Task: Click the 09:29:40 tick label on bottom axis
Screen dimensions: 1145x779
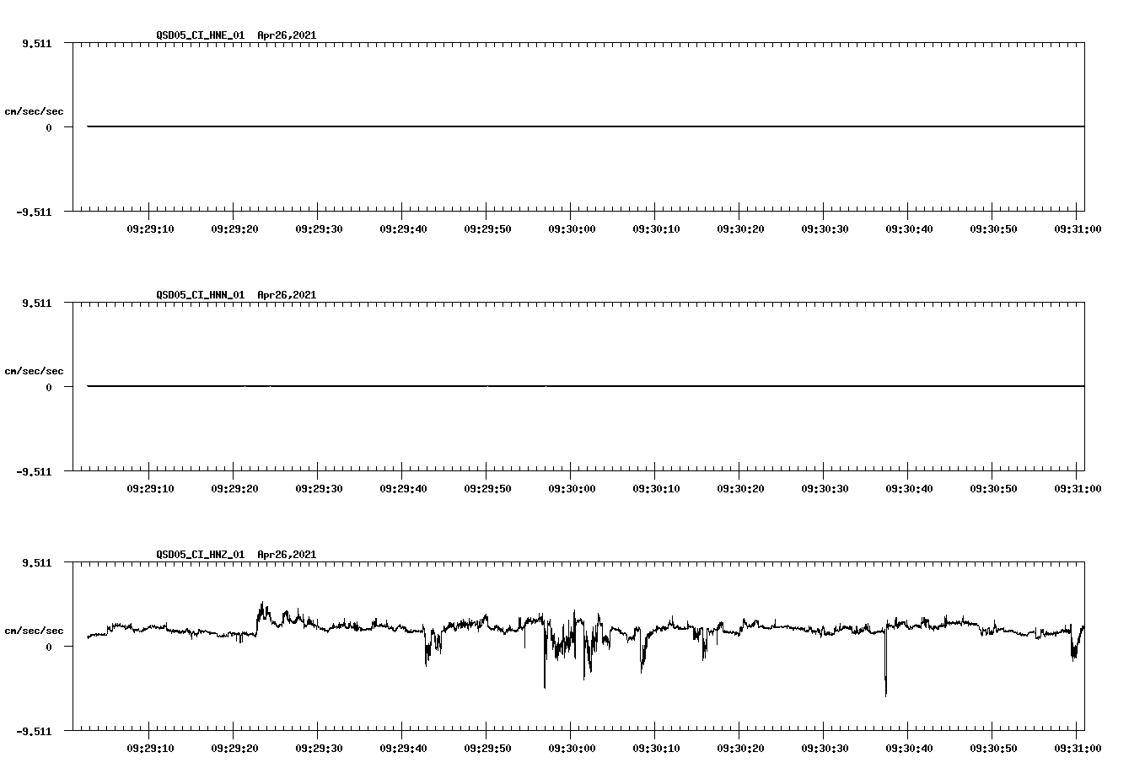Action: tap(401, 746)
